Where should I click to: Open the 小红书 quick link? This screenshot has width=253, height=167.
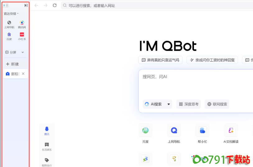[x=22, y=36]
